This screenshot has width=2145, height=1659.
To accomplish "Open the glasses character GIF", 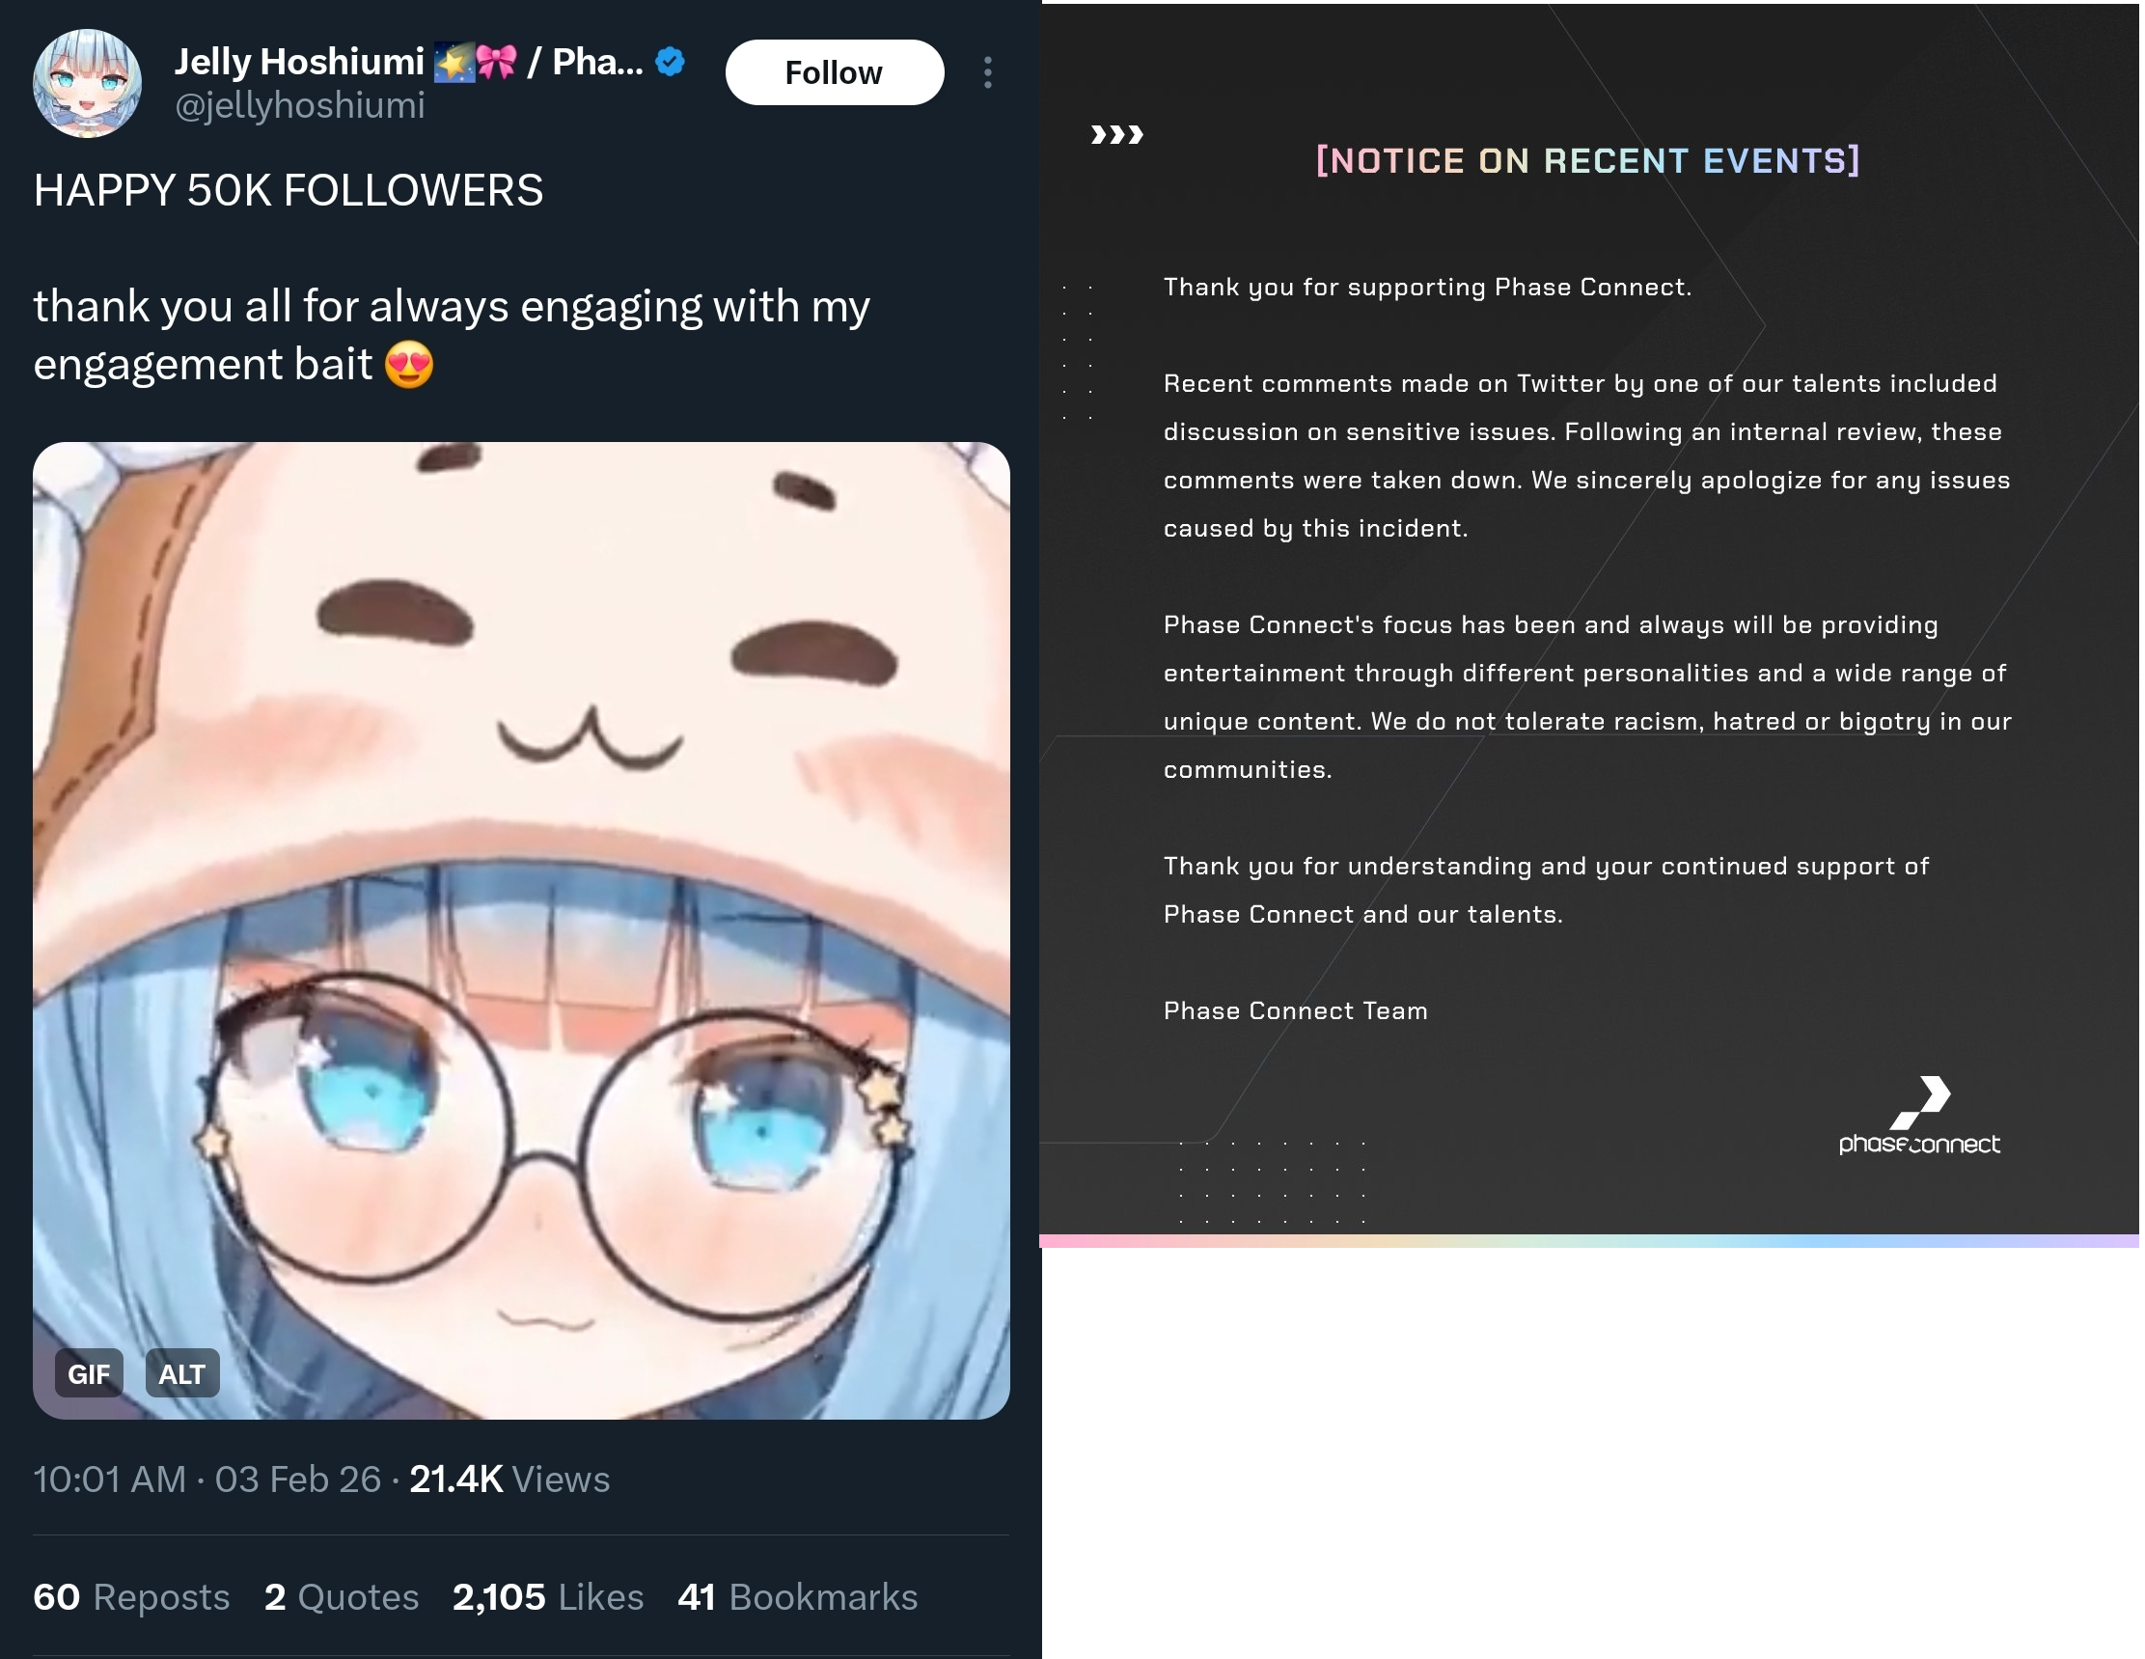I will tap(521, 930).
